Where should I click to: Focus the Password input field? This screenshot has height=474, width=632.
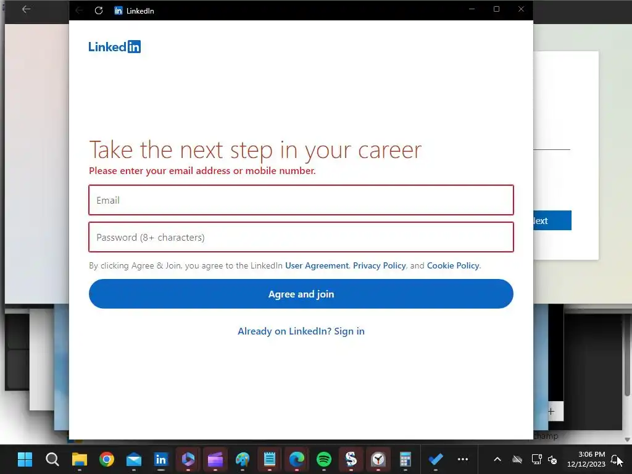(x=301, y=237)
